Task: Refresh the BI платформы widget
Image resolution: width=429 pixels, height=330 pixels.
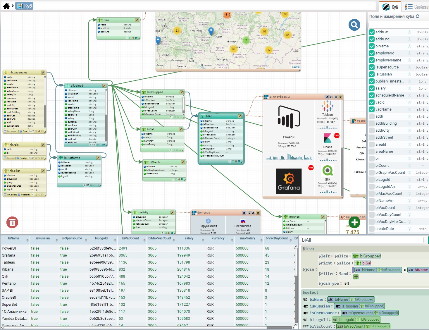Action: pos(327,97)
